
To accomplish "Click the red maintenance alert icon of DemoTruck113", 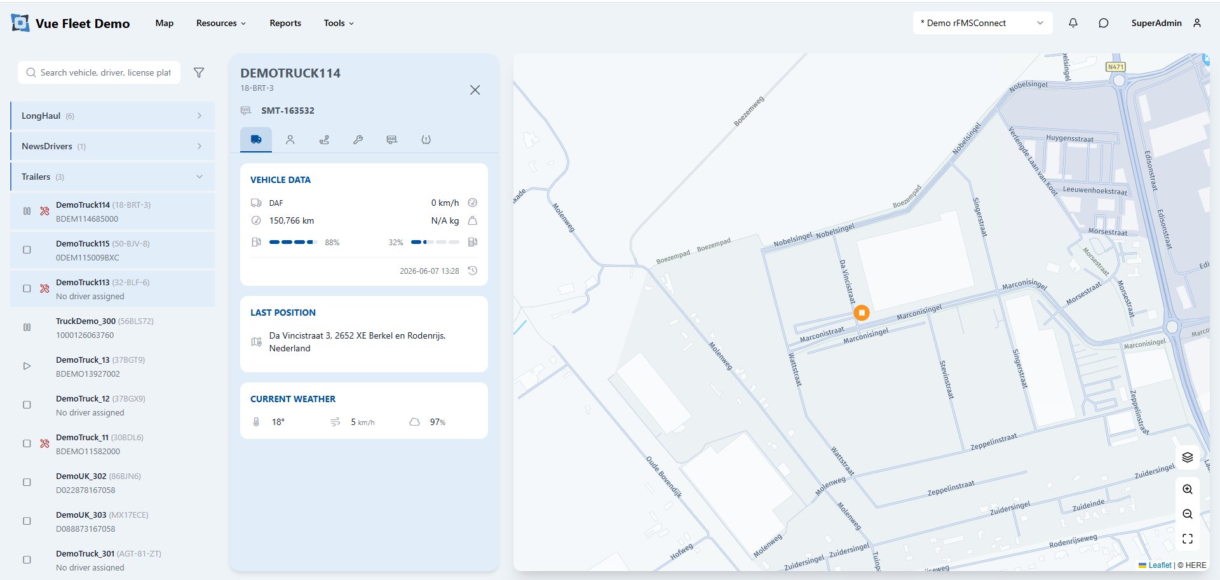I will coord(44,288).
